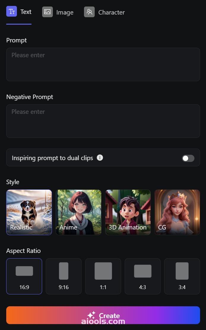This screenshot has height=330, width=206.
Task: Click the sparkle icon on Create button
Action: tap(91, 315)
